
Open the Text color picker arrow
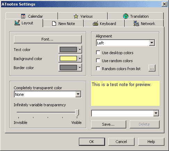80,50
